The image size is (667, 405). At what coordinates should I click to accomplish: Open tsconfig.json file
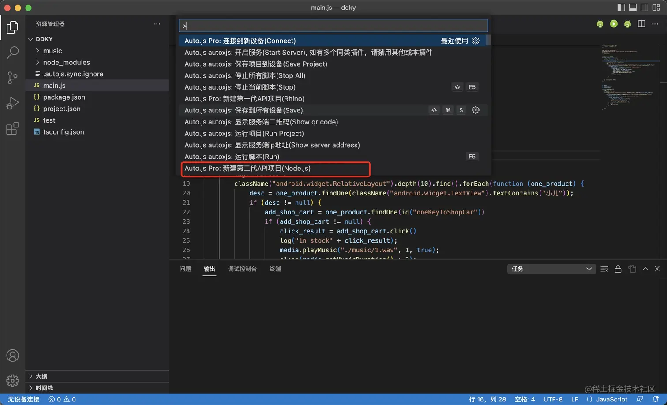[97, 132]
